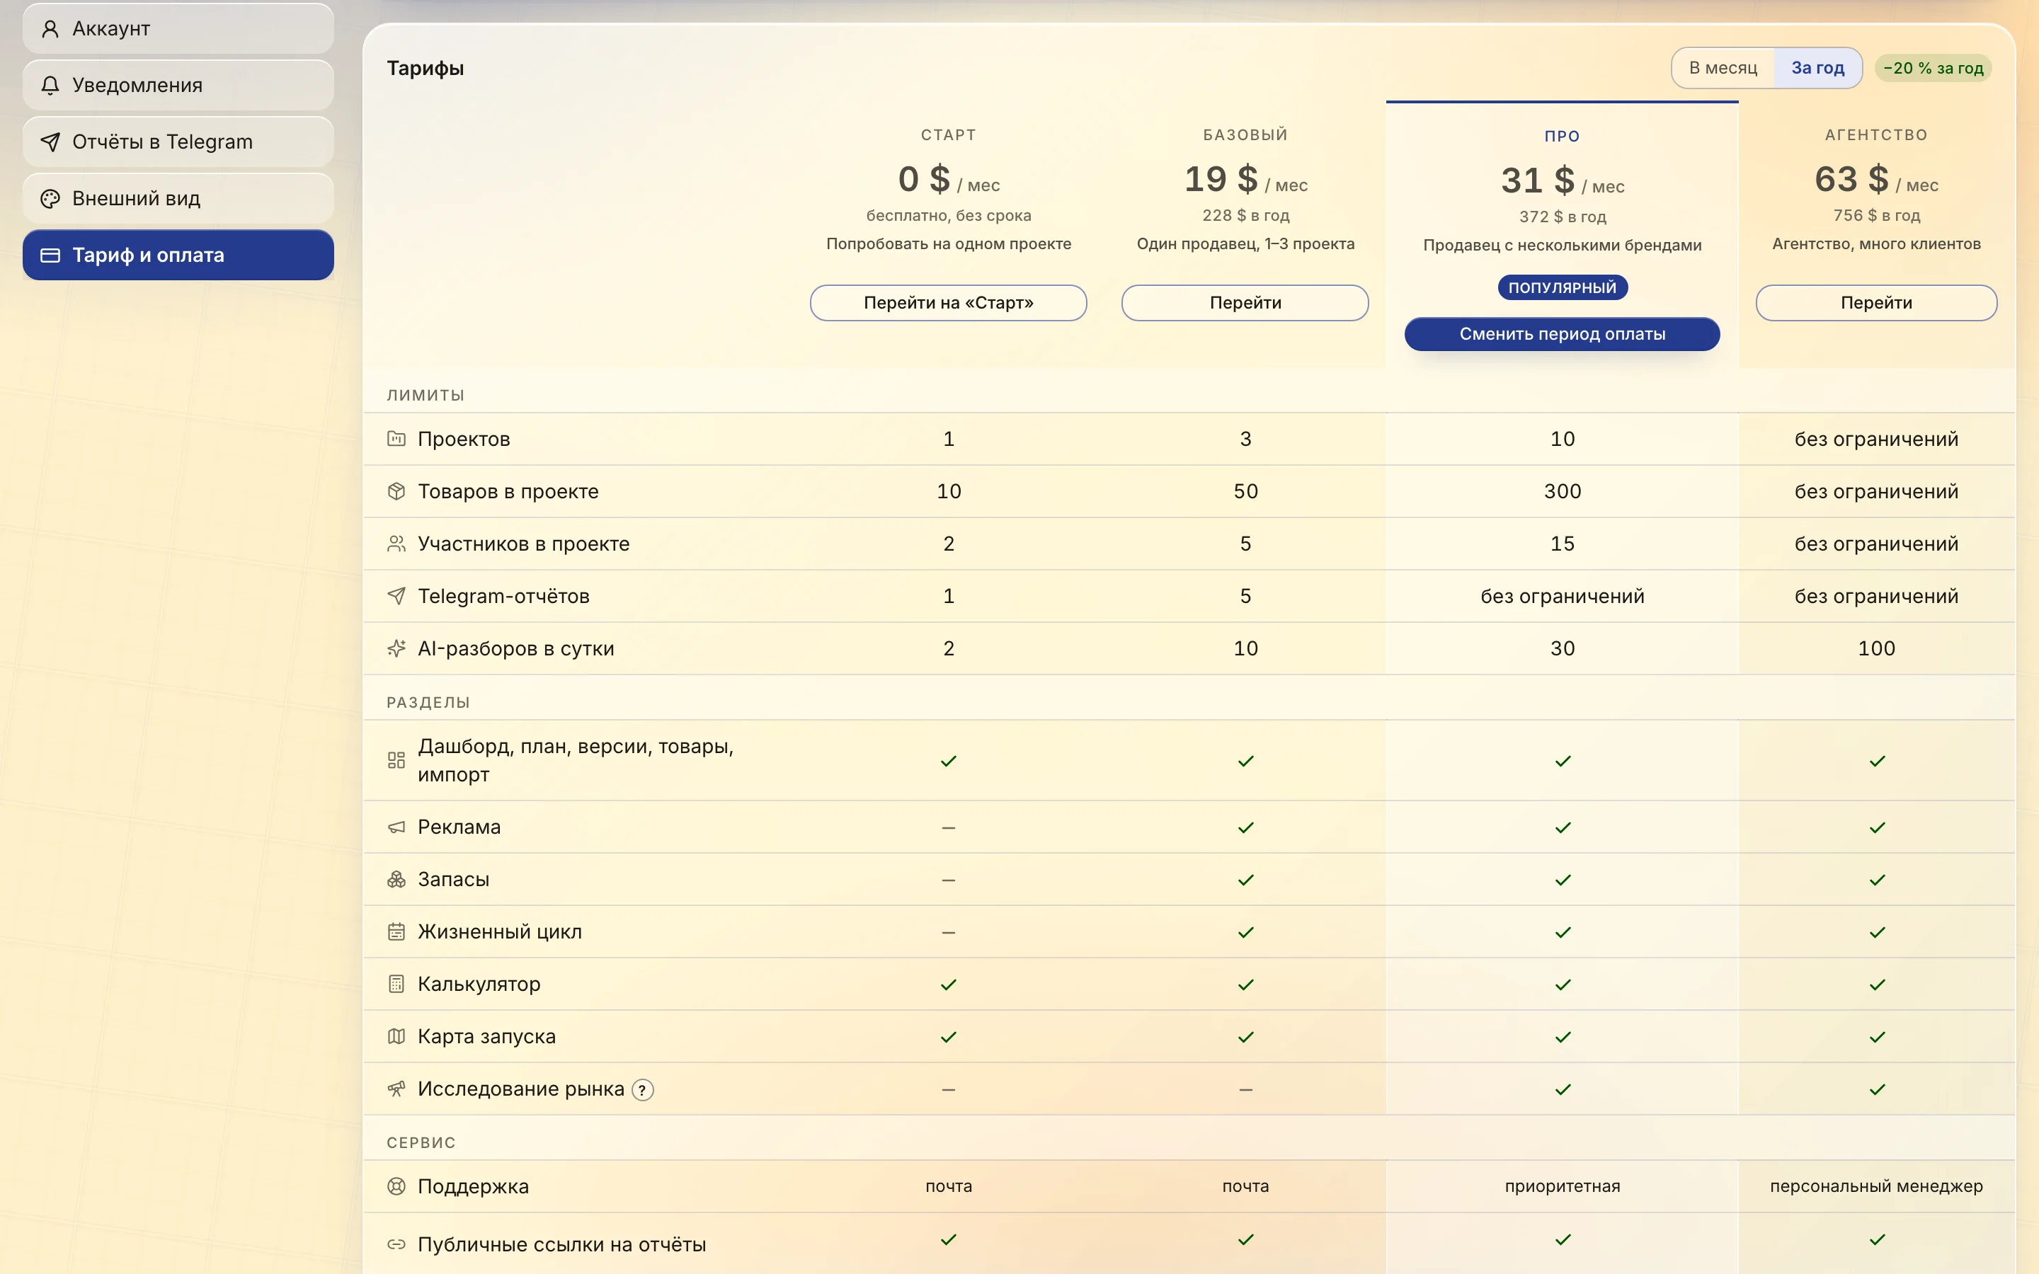The width and height of the screenshot is (2039, 1274).
Task: Click the lifebuoy icon beside Поддержка
Action: 396,1186
